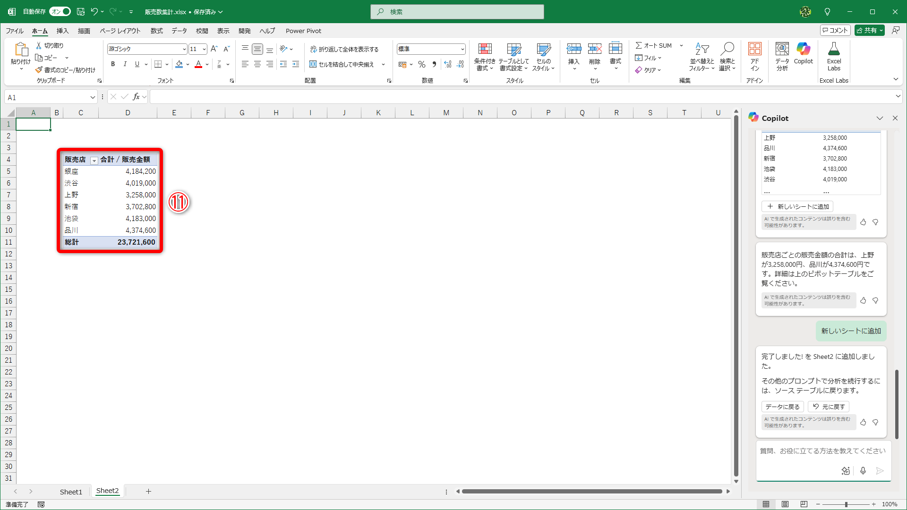Open the number format dropdown
The height and width of the screenshot is (510, 907).
[x=462, y=49]
